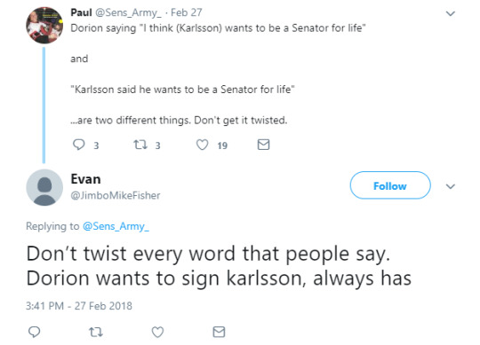Open @JimboMikeFisher handle link
This screenshot has height=345, width=480.
point(116,195)
